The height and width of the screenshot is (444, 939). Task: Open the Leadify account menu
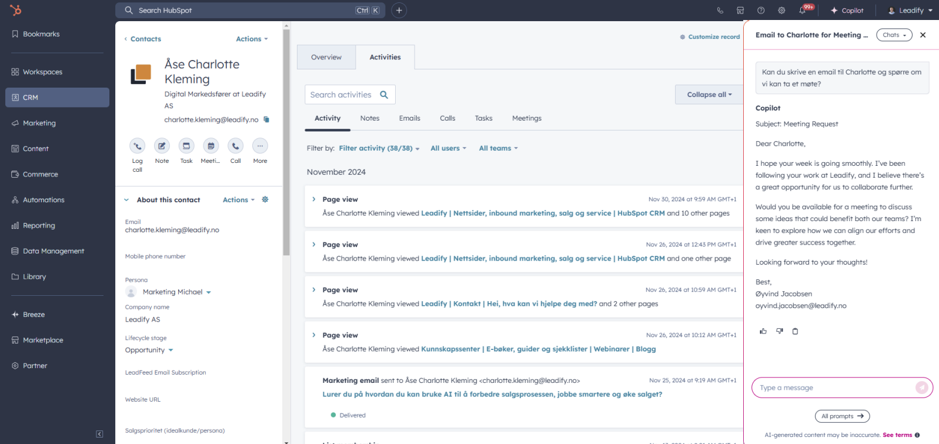[x=910, y=10]
